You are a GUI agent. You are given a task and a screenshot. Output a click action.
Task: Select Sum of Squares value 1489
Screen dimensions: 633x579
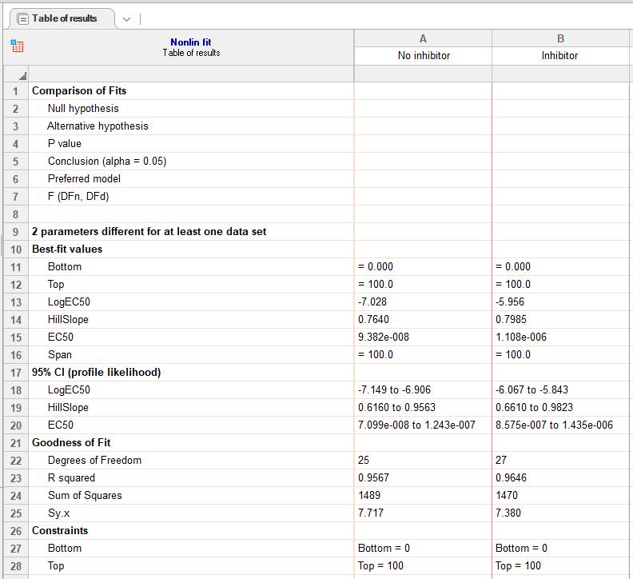369,495
